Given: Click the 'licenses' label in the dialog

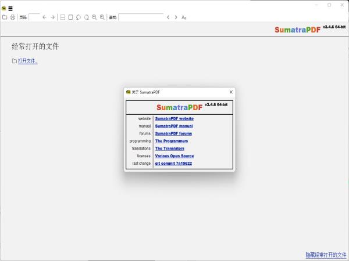Looking at the screenshot, I should pyautogui.click(x=144, y=156).
